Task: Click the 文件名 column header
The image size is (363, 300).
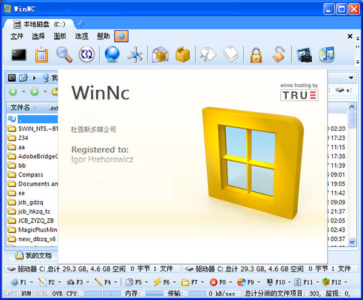Action: pos(21,107)
